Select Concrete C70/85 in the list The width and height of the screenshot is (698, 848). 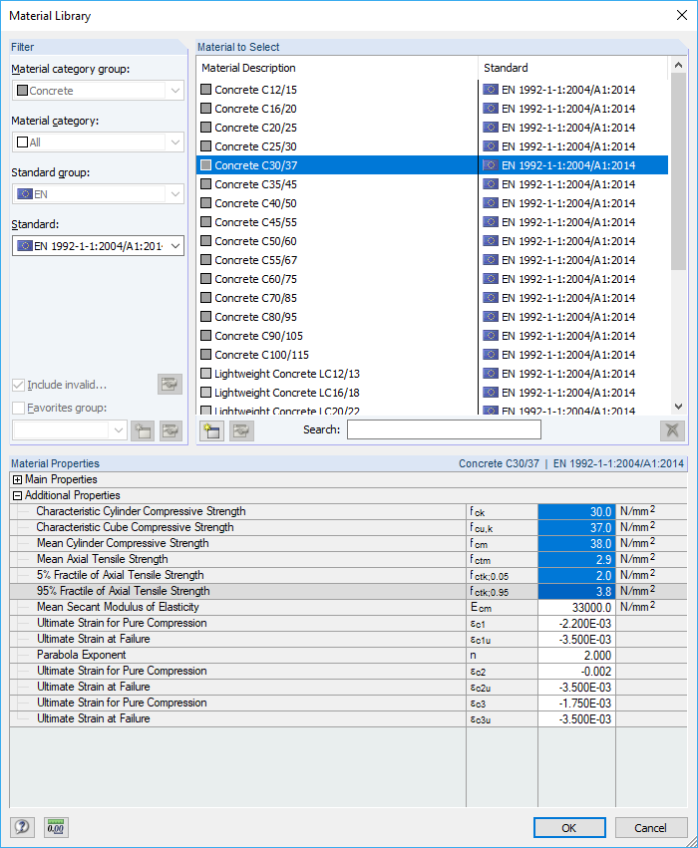(x=433, y=298)
